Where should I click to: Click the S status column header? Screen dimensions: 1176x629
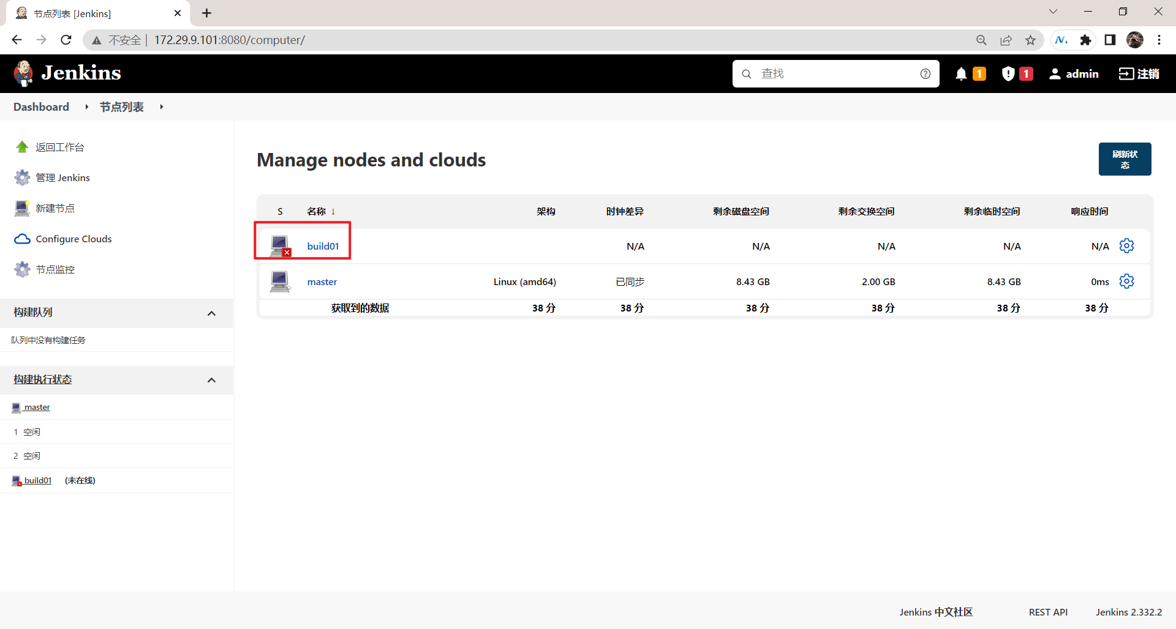click(x=280, y=212)
